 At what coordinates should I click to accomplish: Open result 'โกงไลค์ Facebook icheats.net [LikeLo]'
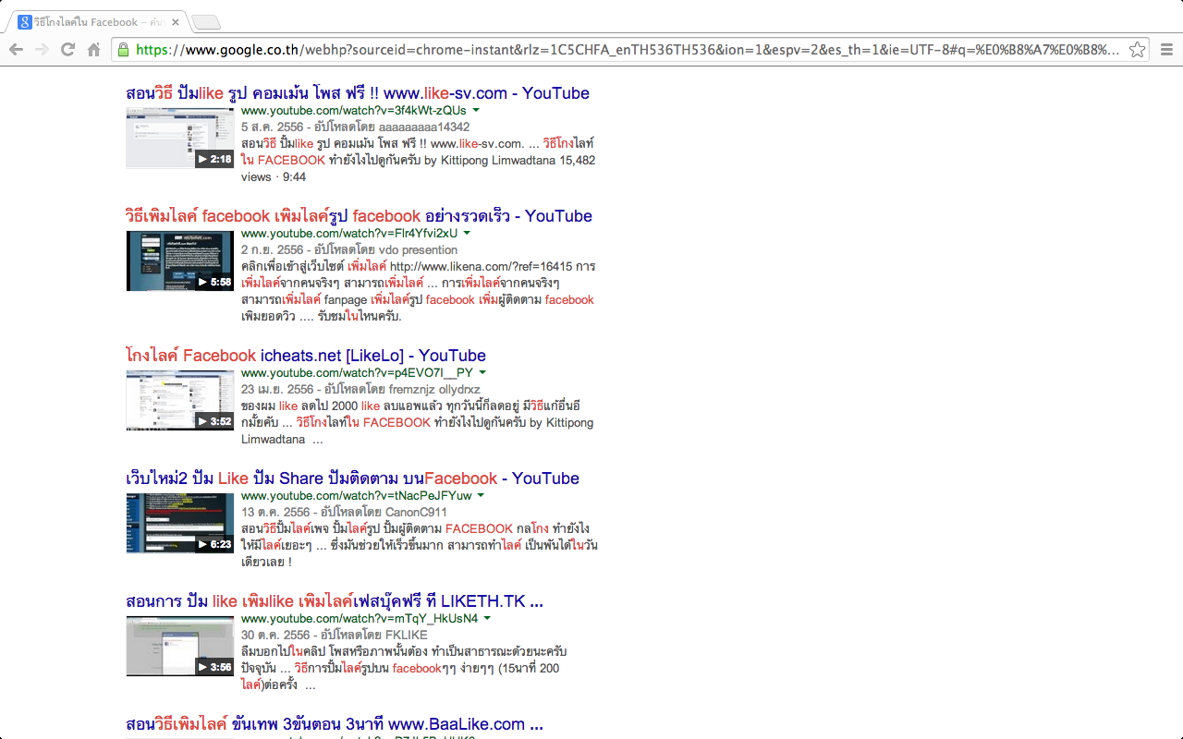(x=306, y=356)
